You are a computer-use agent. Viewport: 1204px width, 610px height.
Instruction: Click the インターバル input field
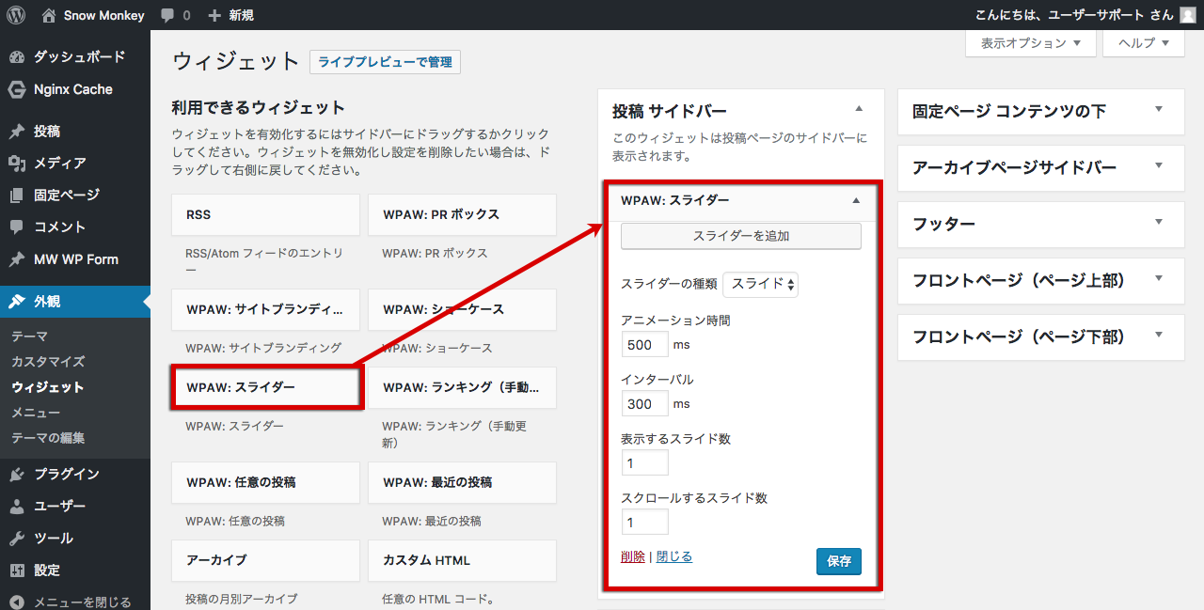(644, 404)
